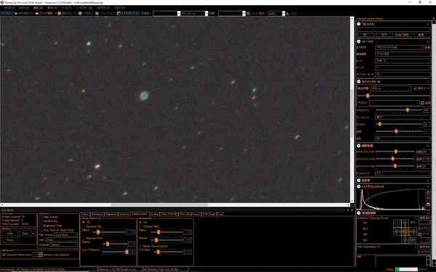Screen dimensions: 436x272
Task: Collapse the カメラコントロール section arrow
Action: pyautogui.click(x=359, y=81)
